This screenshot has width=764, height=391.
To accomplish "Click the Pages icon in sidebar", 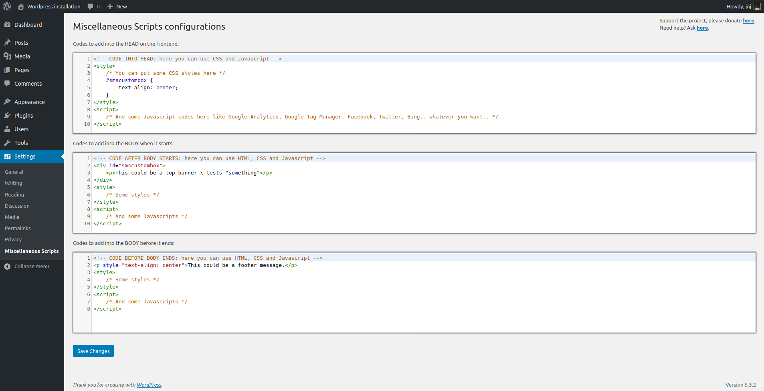I will (7, 70).
